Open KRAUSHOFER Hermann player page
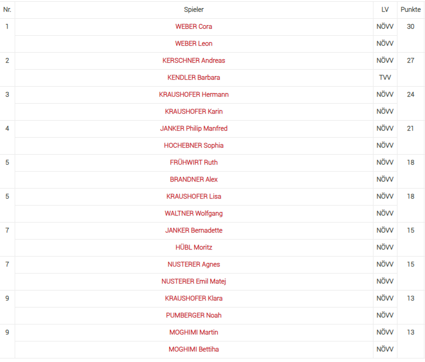Image resolution: width=425 pixels, height=362 pixels. pyautogui.click(x=194, y=94)
